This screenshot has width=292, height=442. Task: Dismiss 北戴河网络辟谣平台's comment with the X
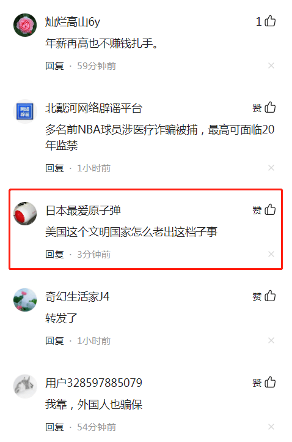pyautogui.click(x=271, y=168)
